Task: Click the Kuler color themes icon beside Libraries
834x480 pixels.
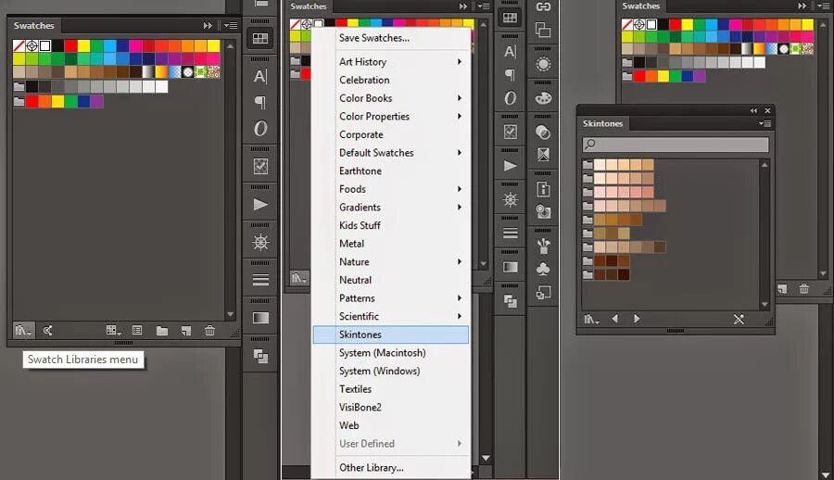Action: (48, 331)
